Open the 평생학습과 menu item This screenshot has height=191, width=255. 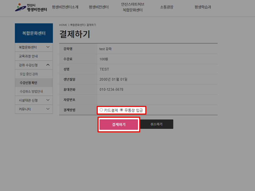(x=202, y=7)
